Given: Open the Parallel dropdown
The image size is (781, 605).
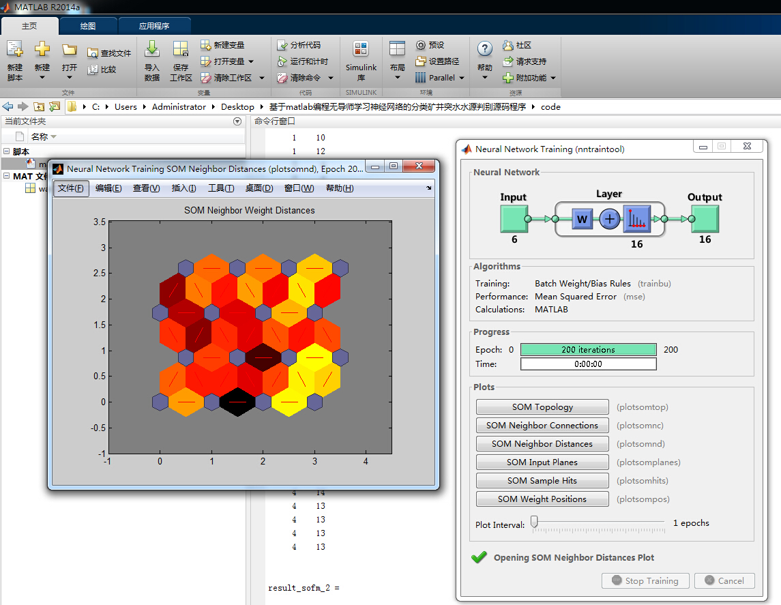Looking at the screenshot, I should 462,78.
